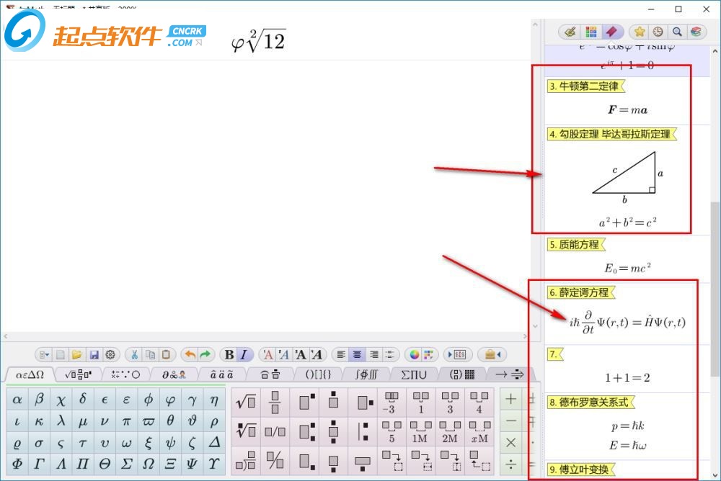The image size is (721, 481).
Task: Select the red bookmark formula notes panel
Action: click(x=611, y=32)
